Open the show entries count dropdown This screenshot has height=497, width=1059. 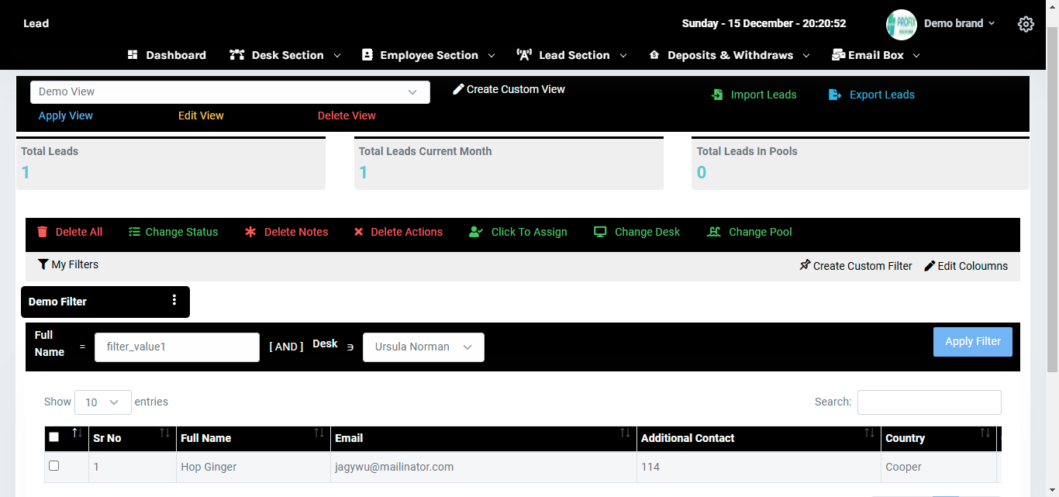[x=102, y=402]
